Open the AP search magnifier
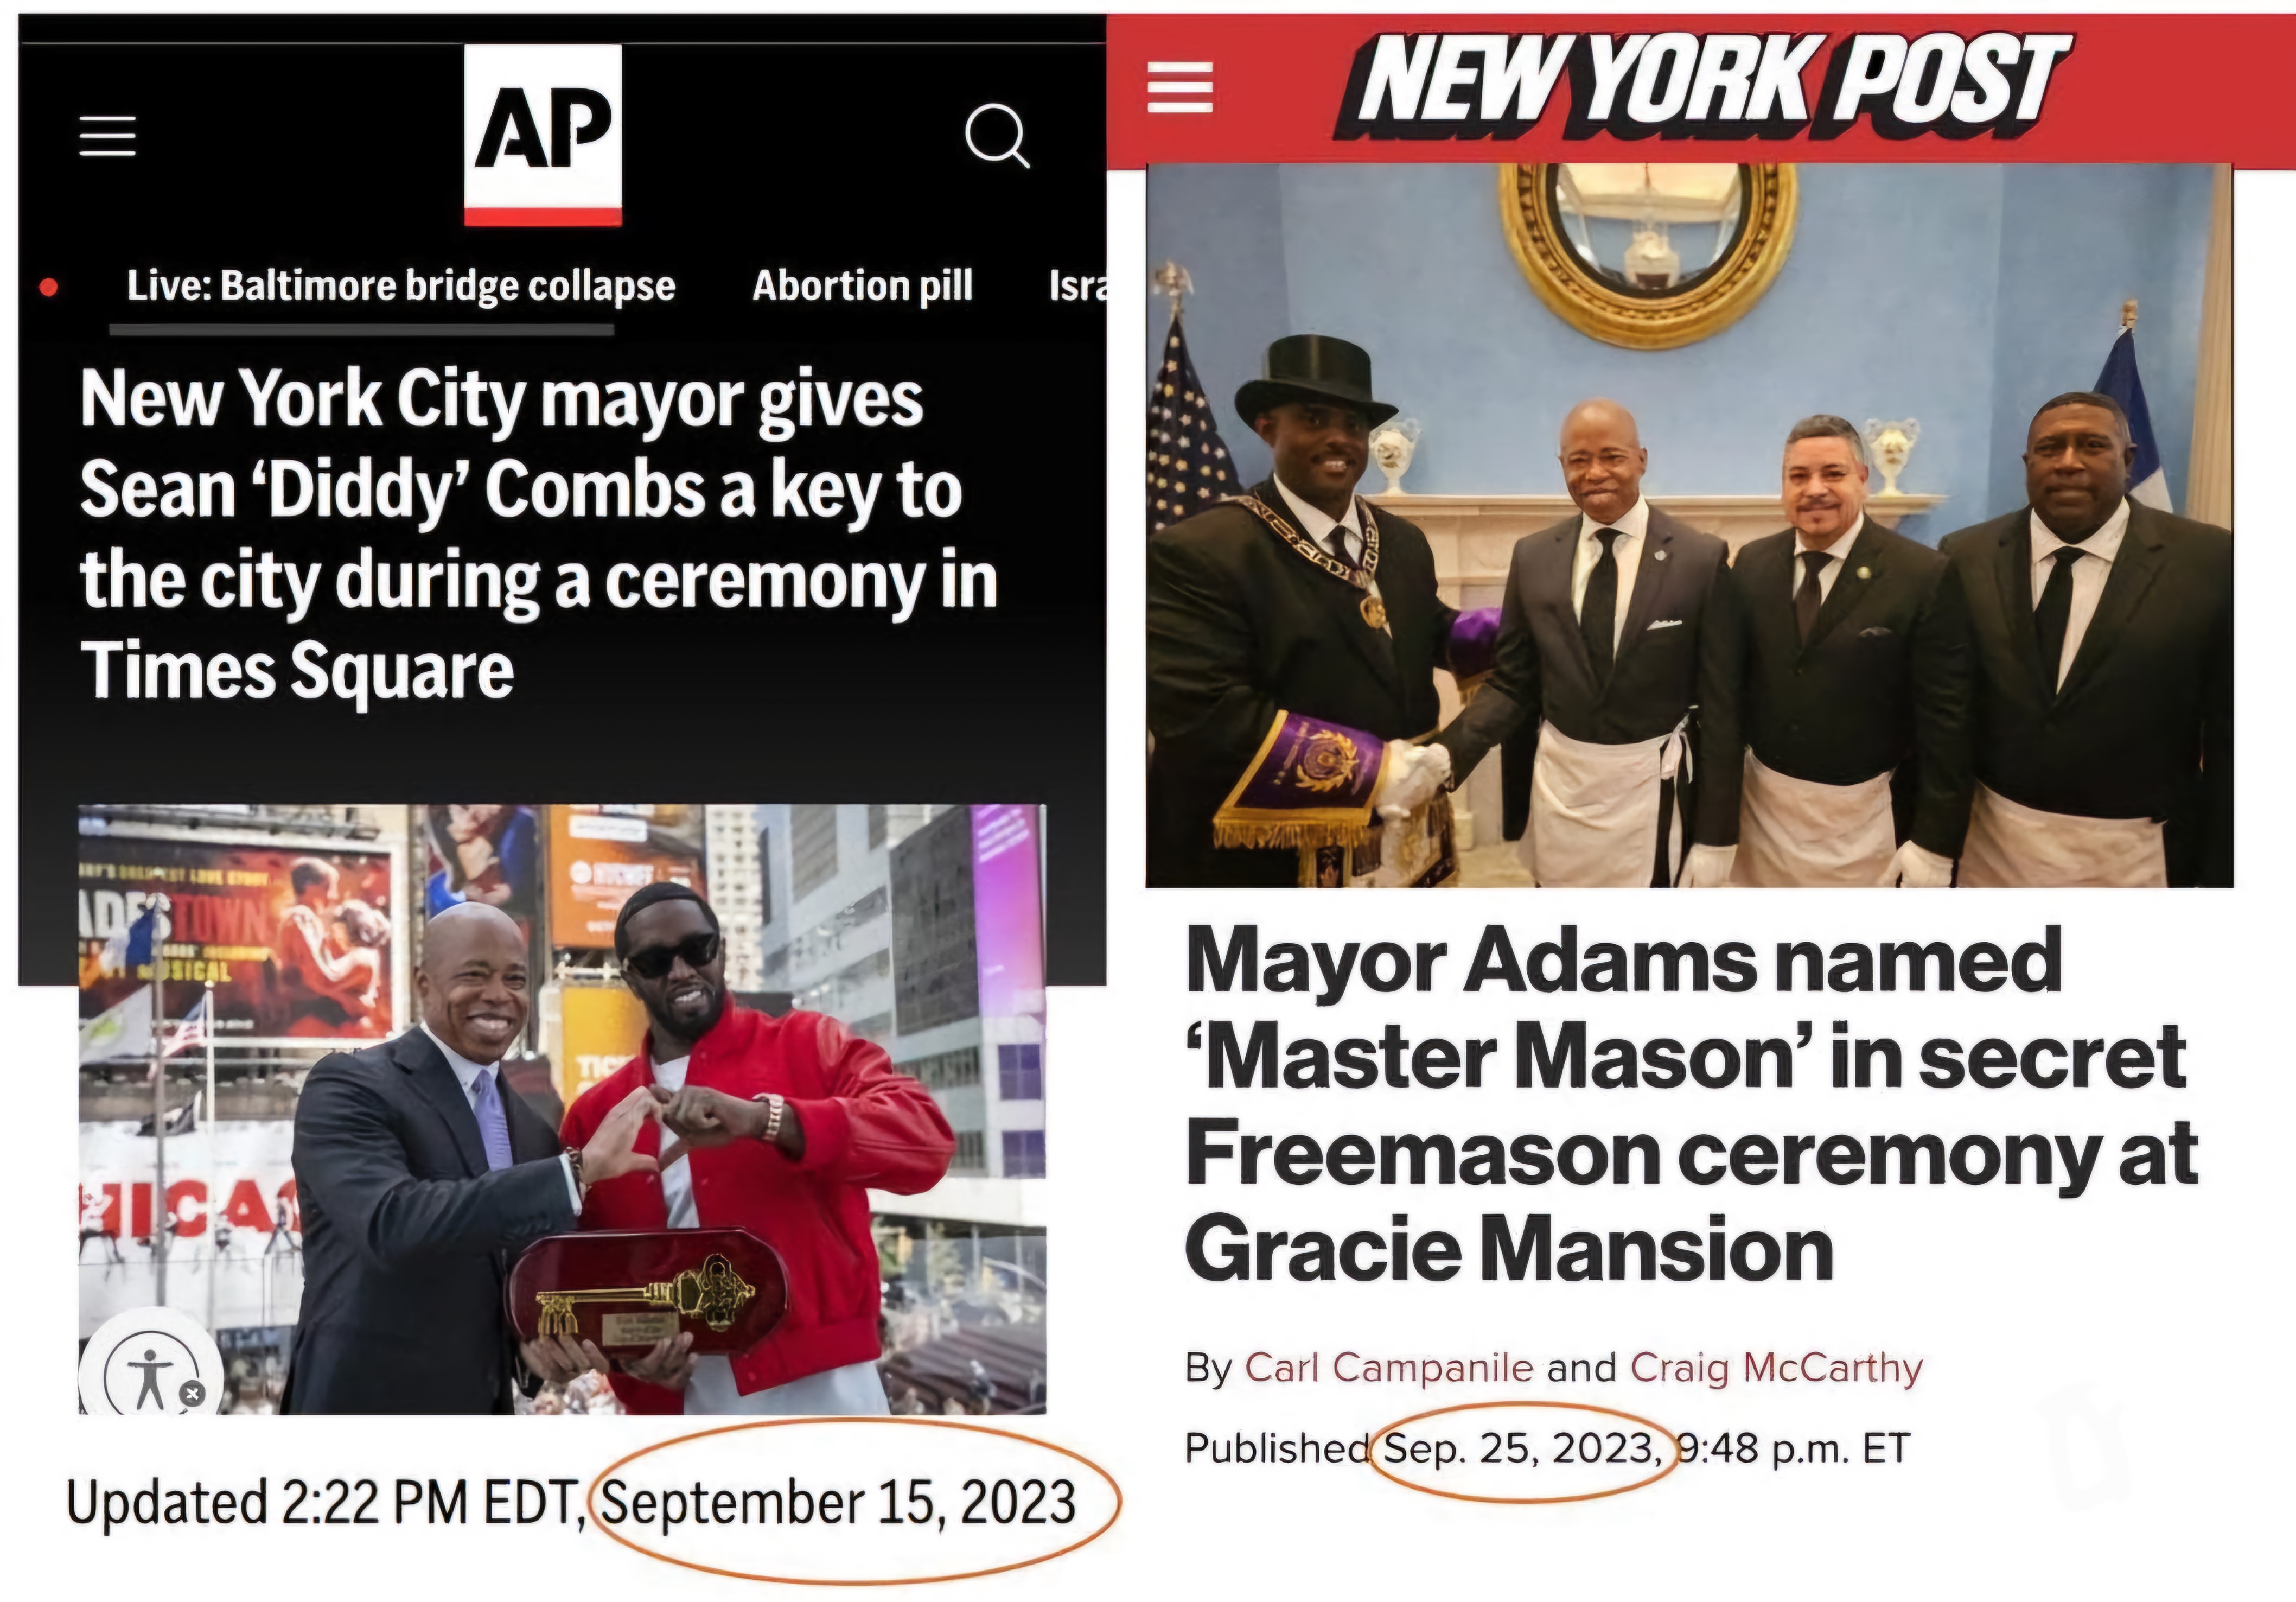This screenshot has height=1602, width=2296. point(997,135)
